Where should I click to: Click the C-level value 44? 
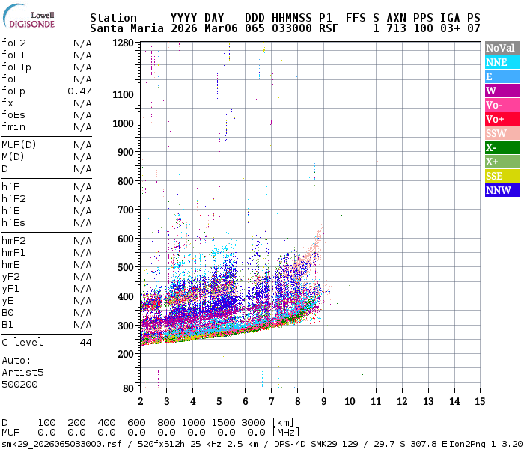[85, 343]
